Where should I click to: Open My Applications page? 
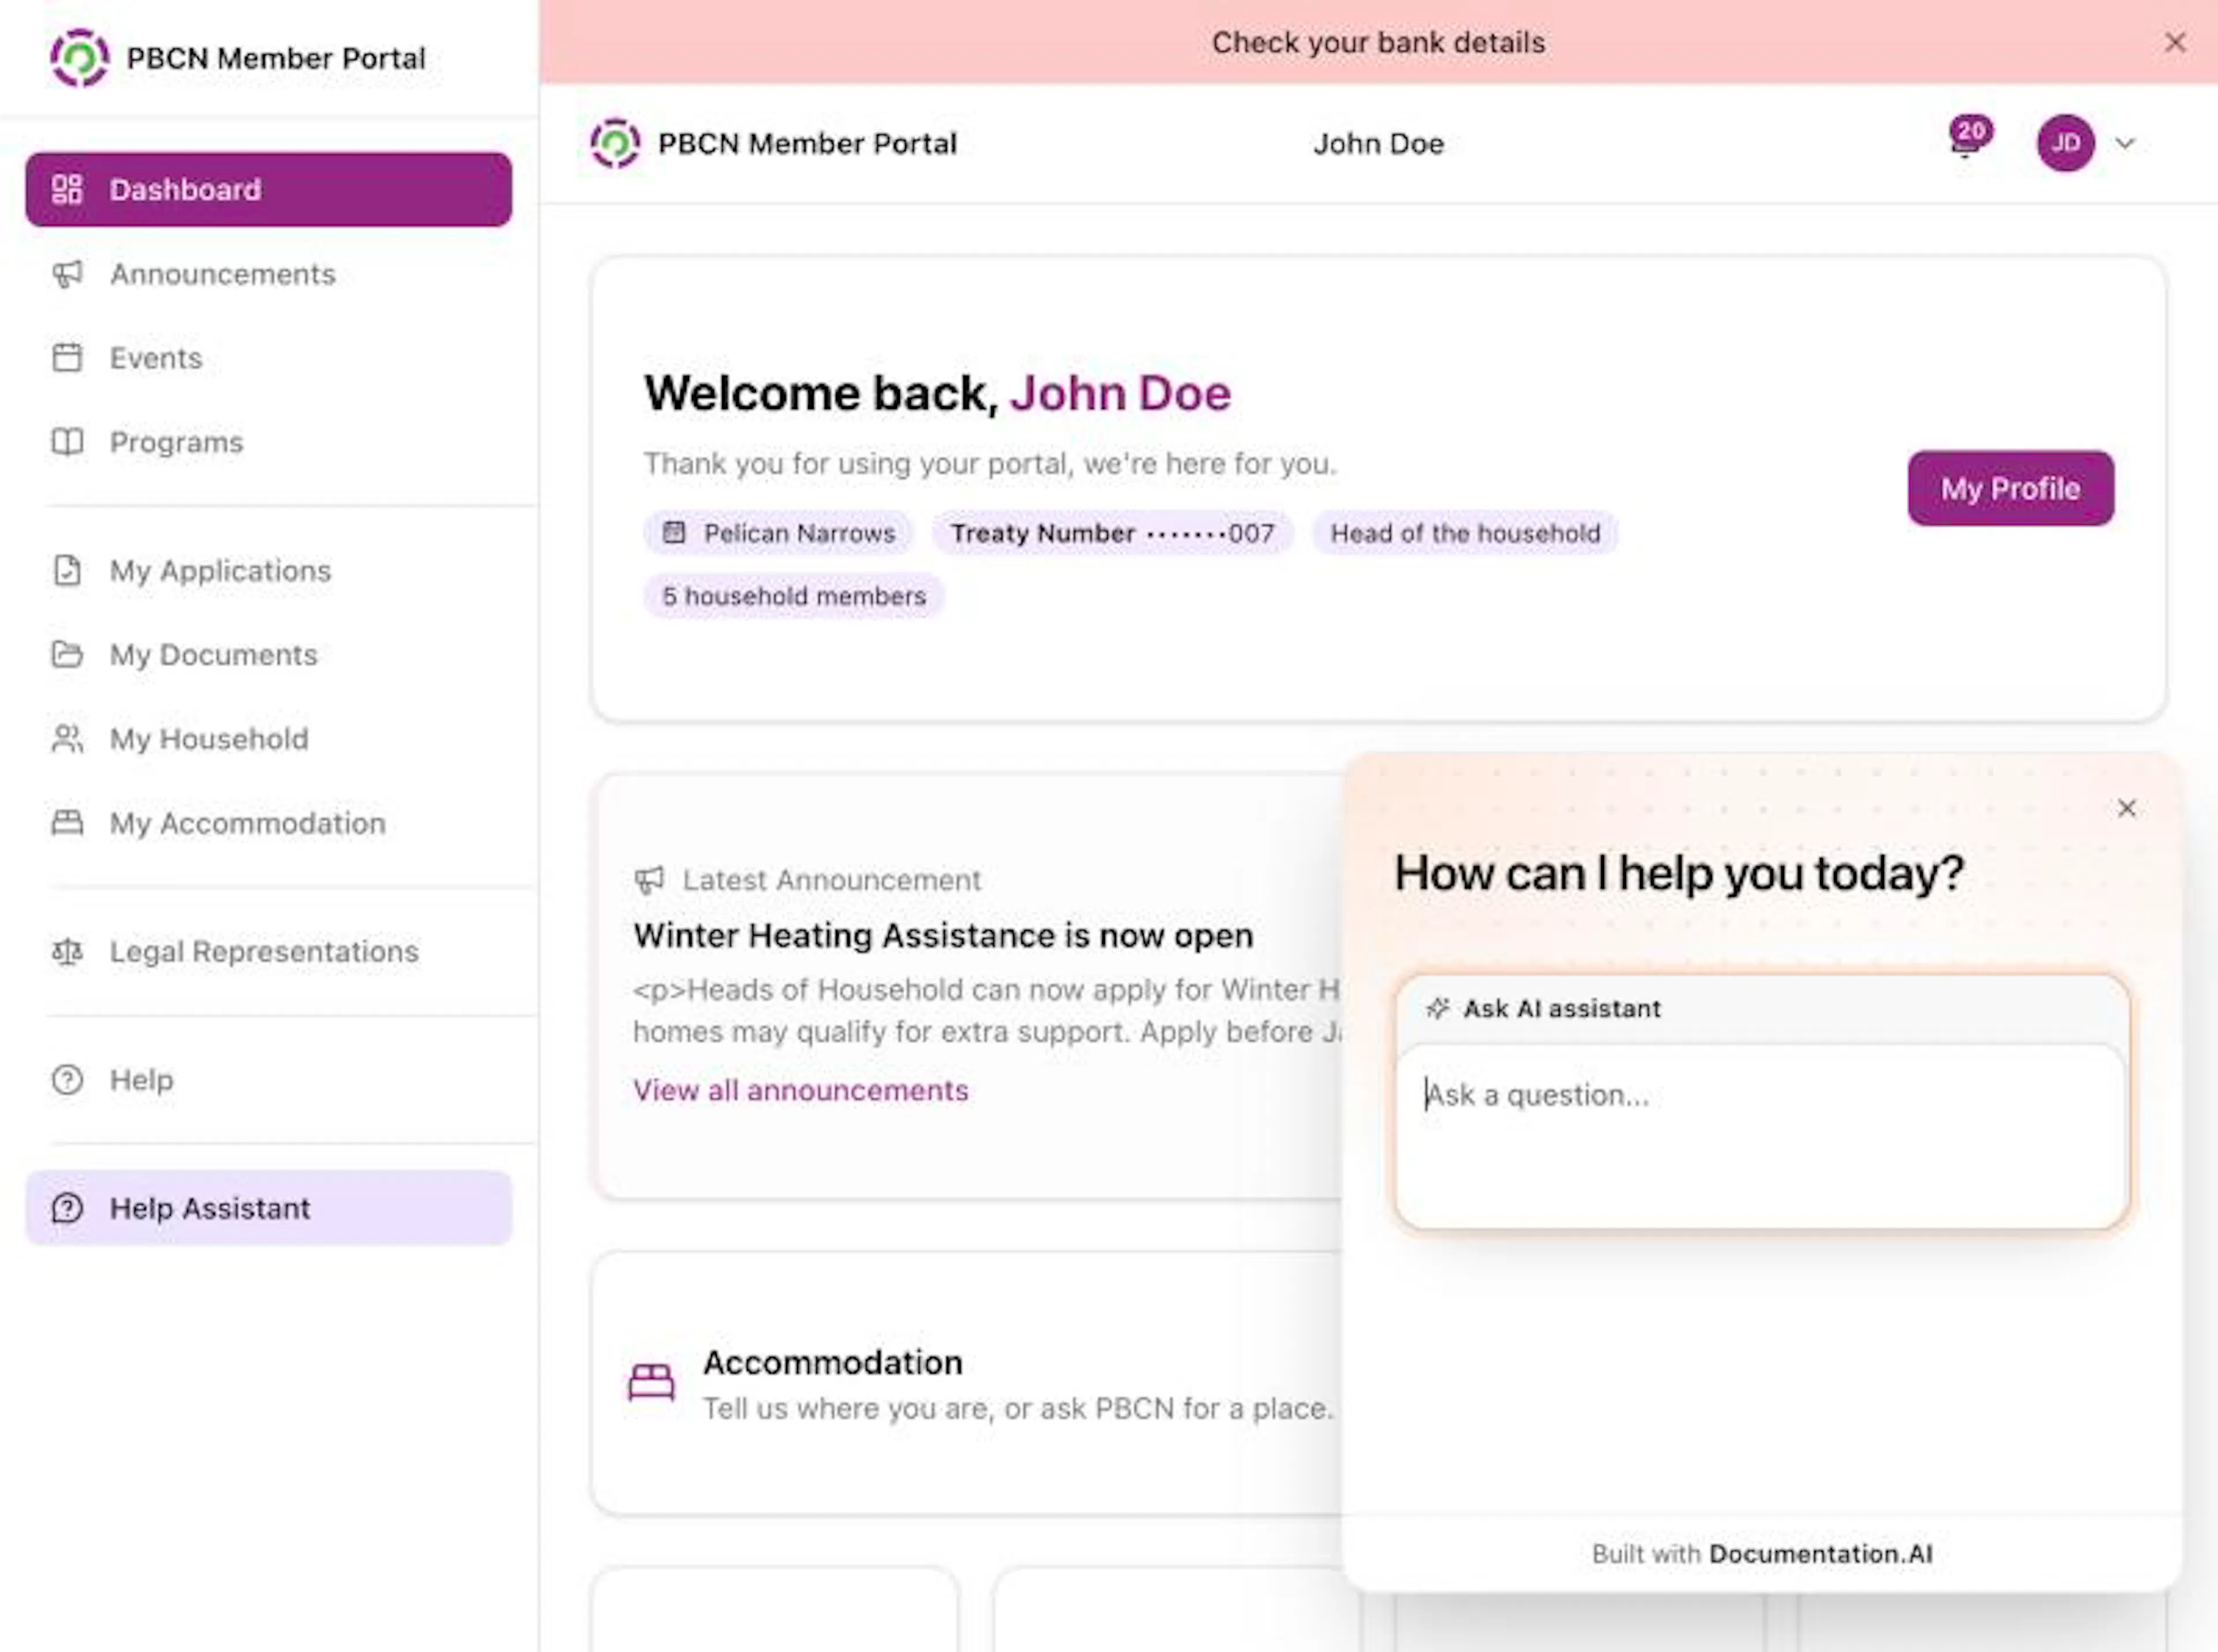(269, 570)
